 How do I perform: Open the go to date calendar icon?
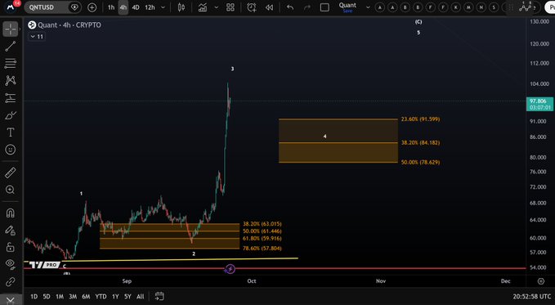pyautogui.click(x=159, y=296)
